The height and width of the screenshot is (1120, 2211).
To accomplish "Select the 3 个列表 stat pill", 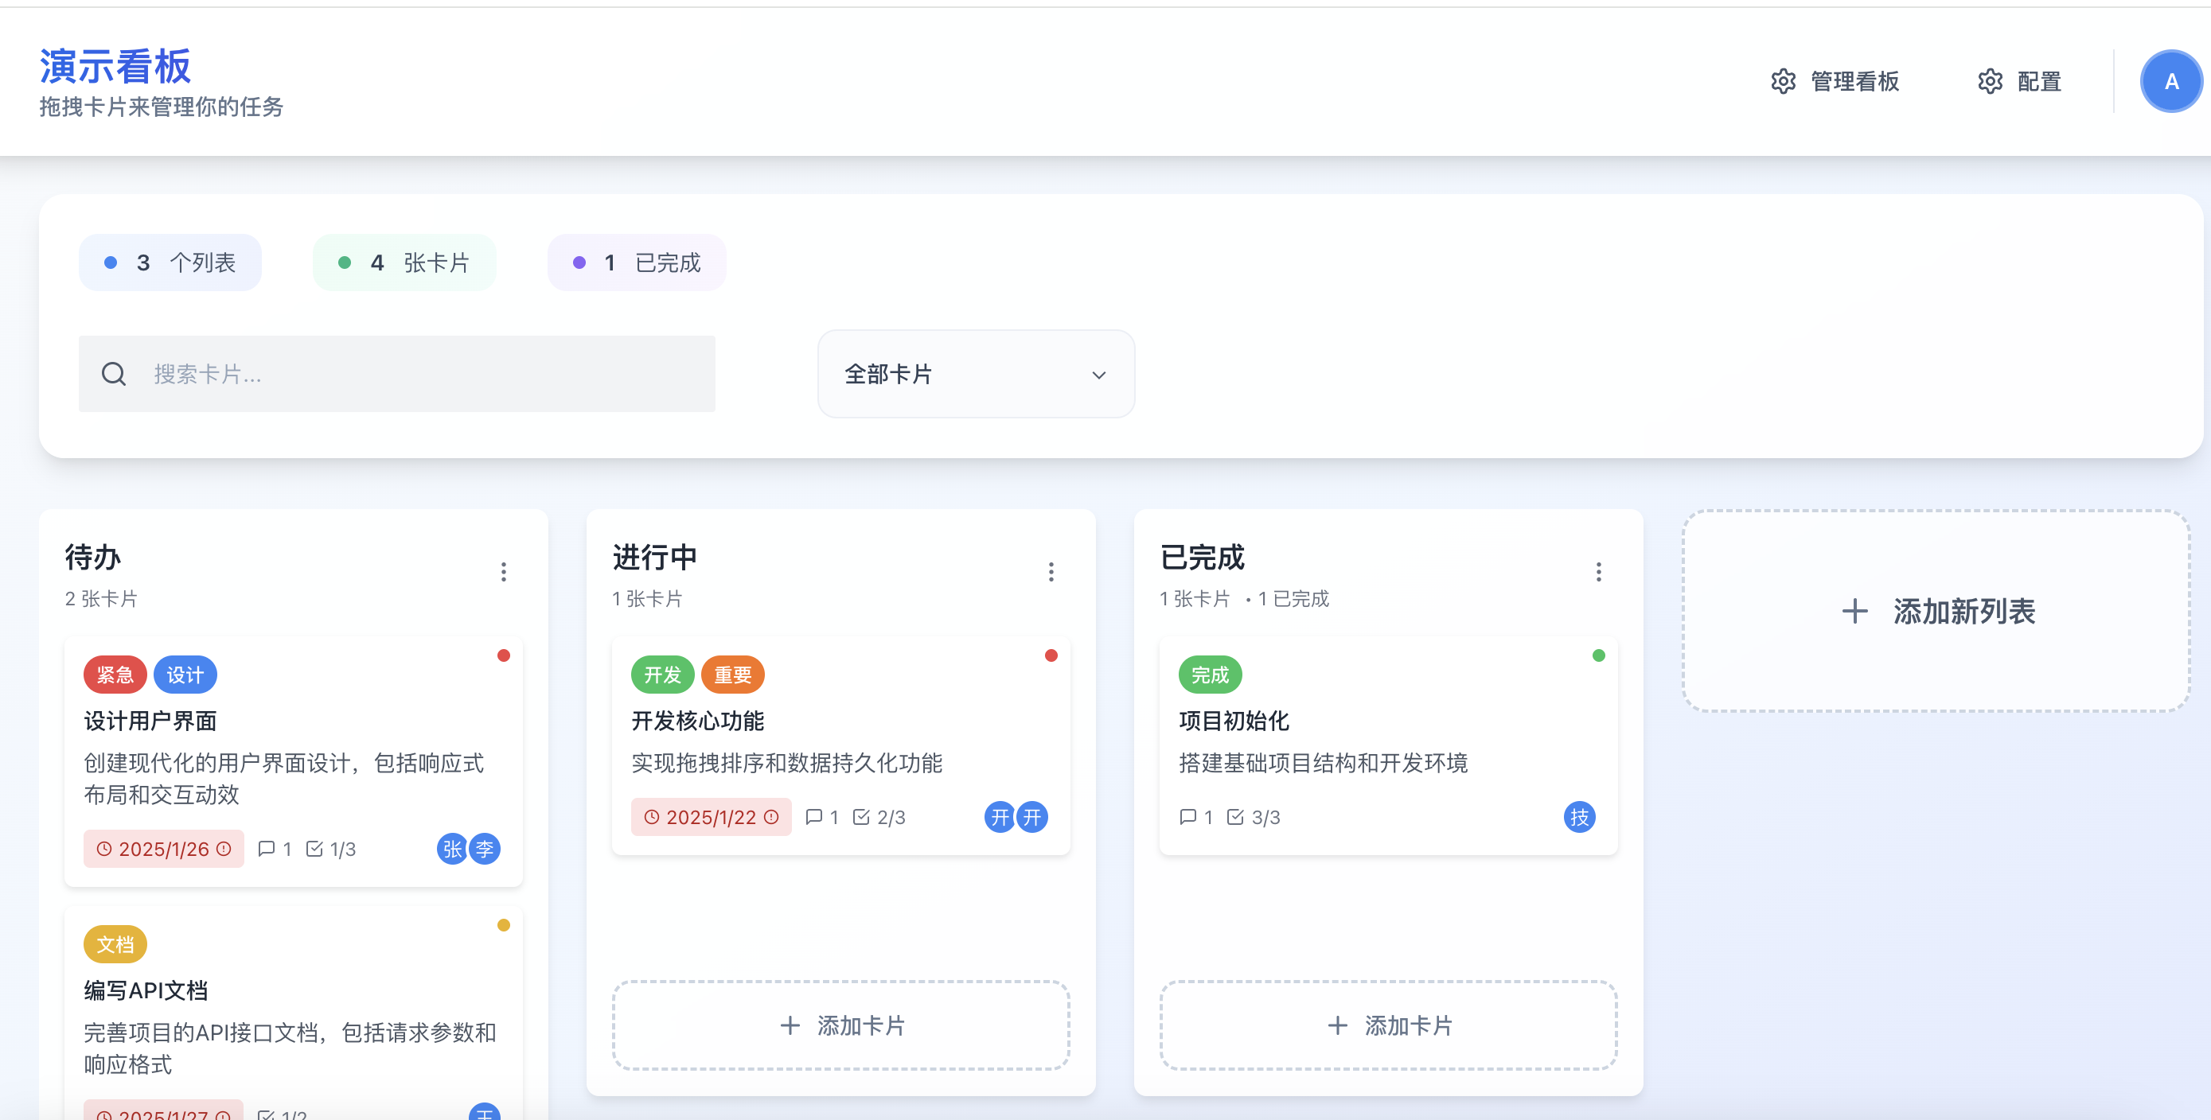I will click(170, 262).
